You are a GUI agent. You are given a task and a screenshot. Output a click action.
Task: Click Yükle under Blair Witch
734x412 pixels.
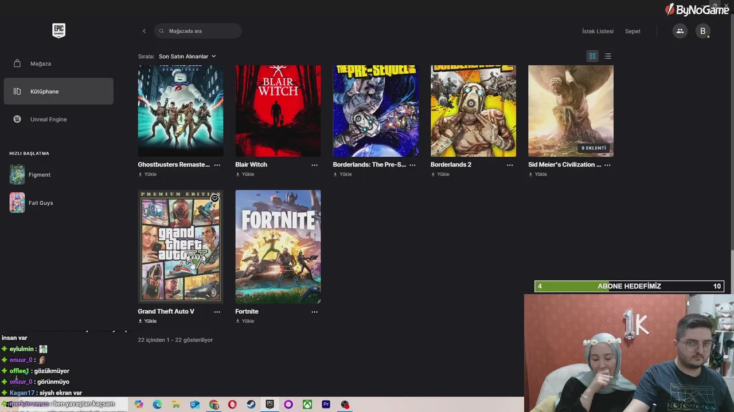pyautogui.click(x=245, y=175)
